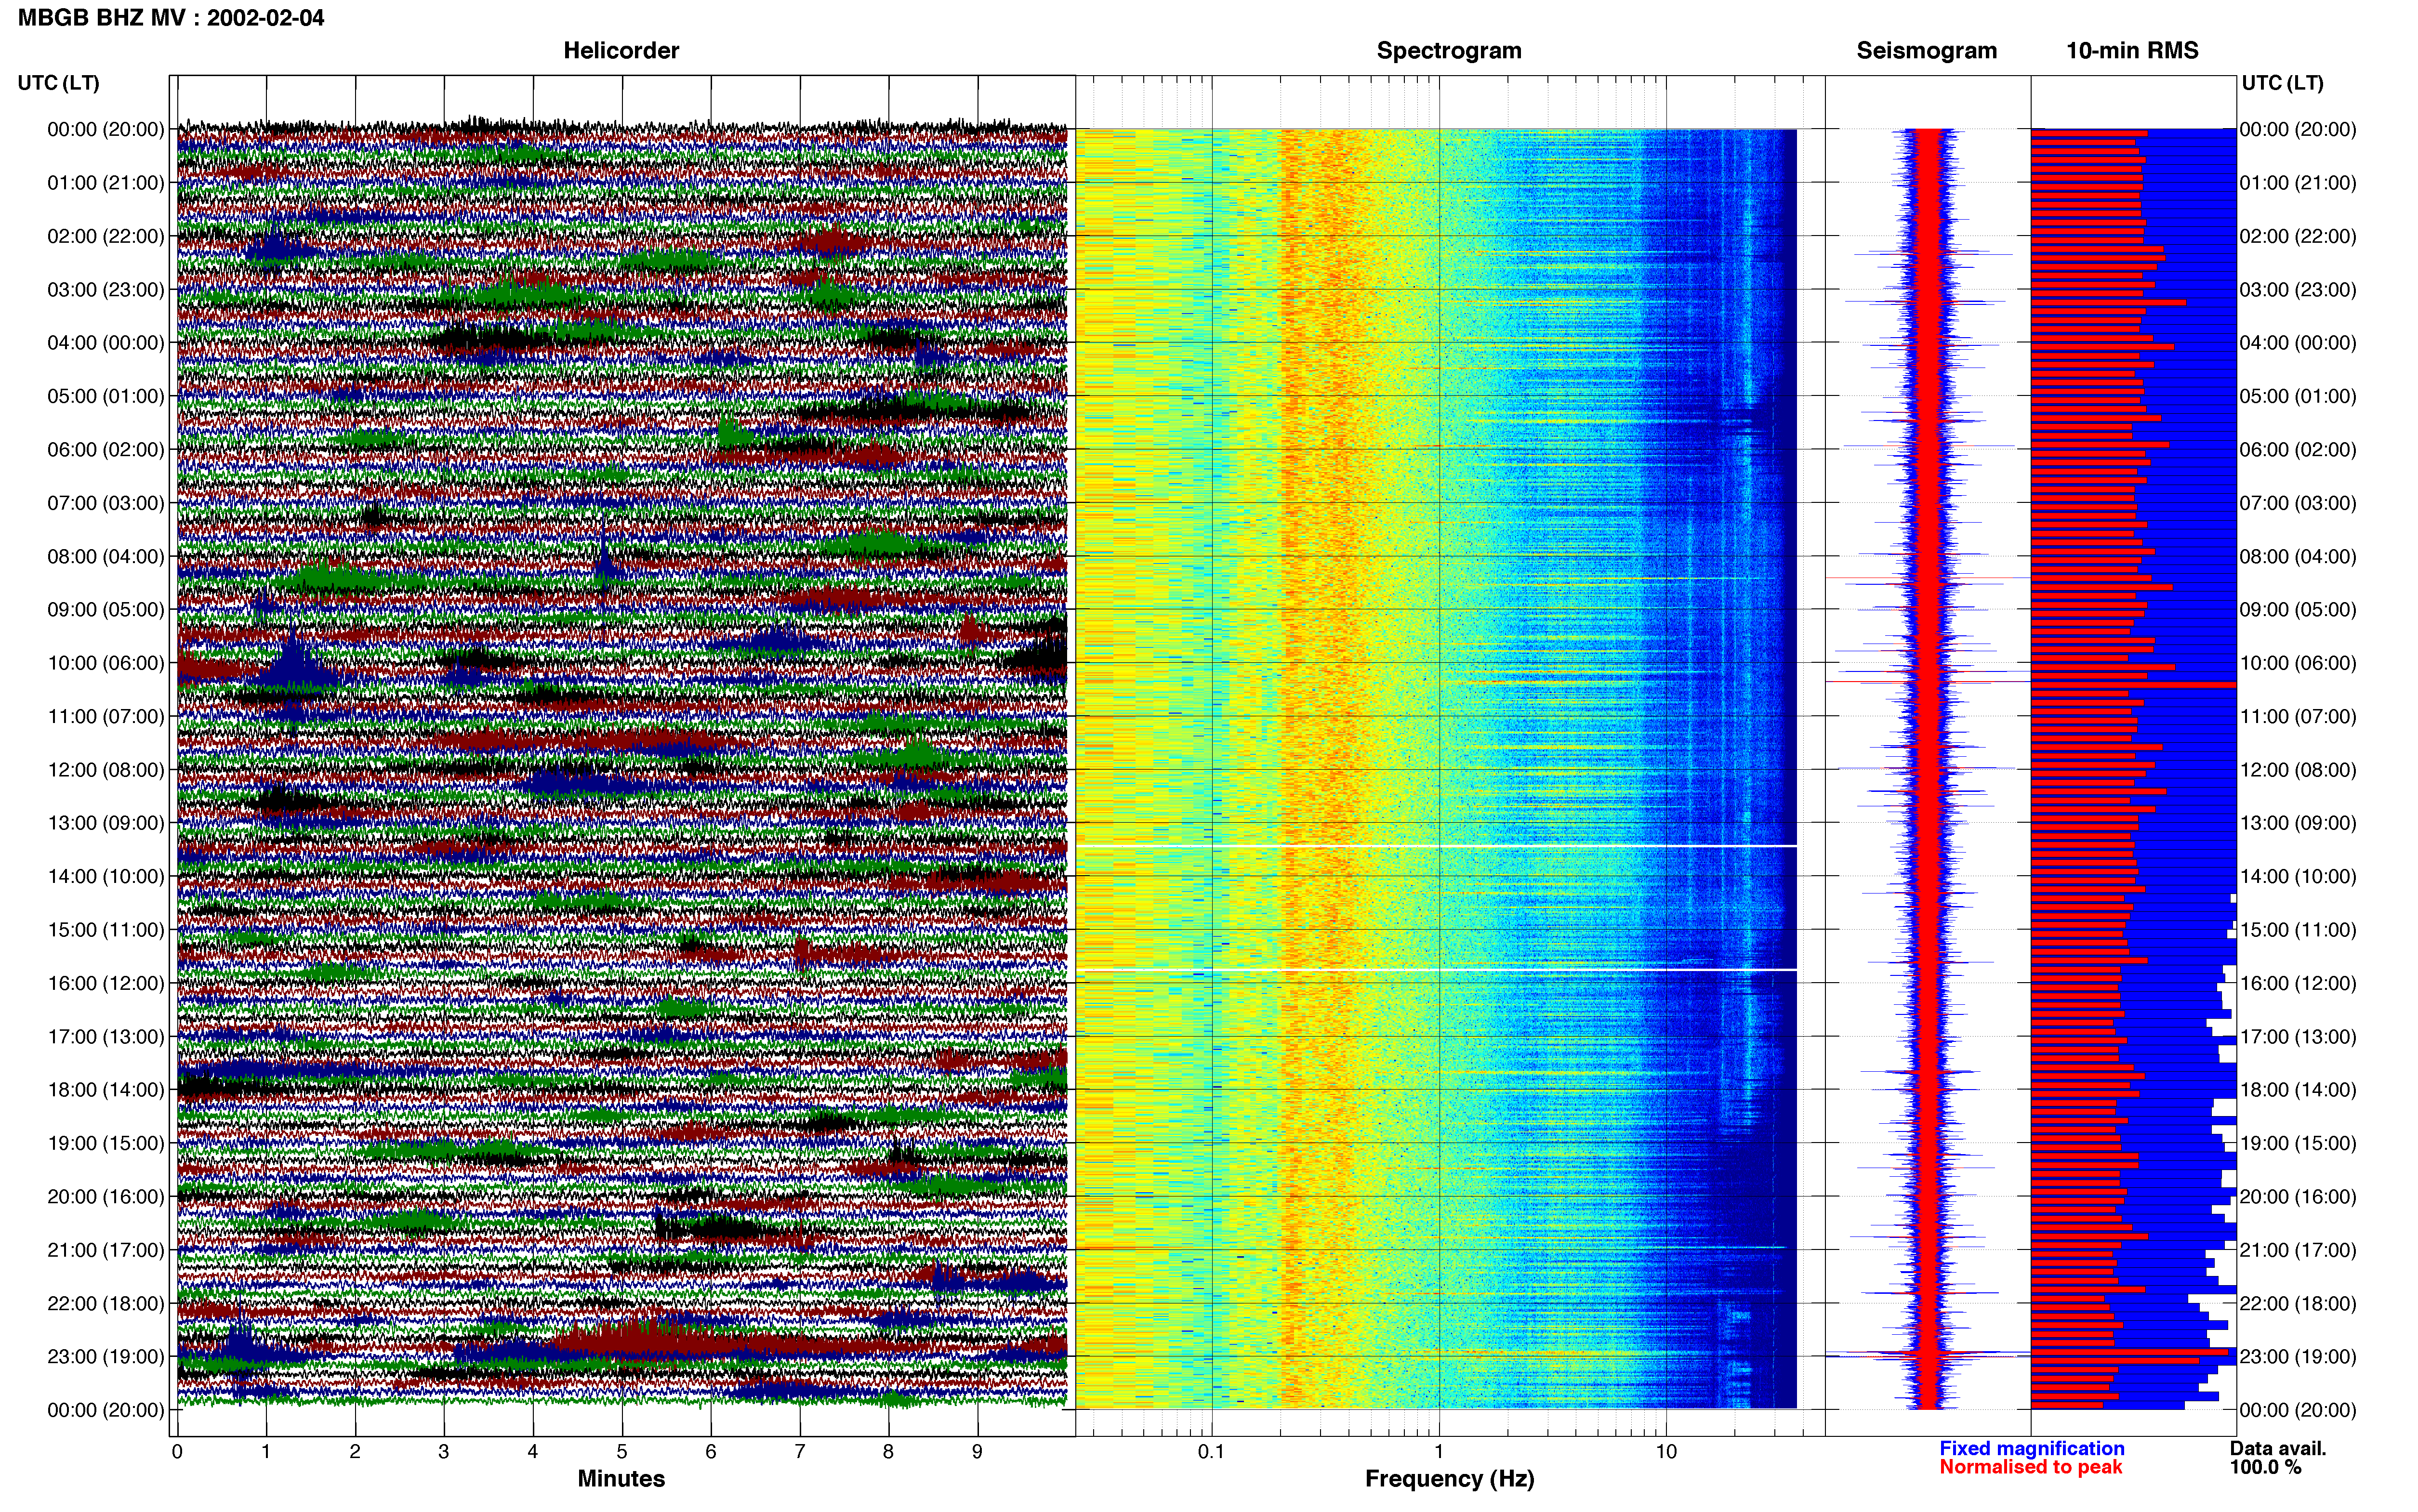Screen dimensions: 2418x1512
Task: Click the left time label '05:00 (01:00)'
Action: click(106, 396)
